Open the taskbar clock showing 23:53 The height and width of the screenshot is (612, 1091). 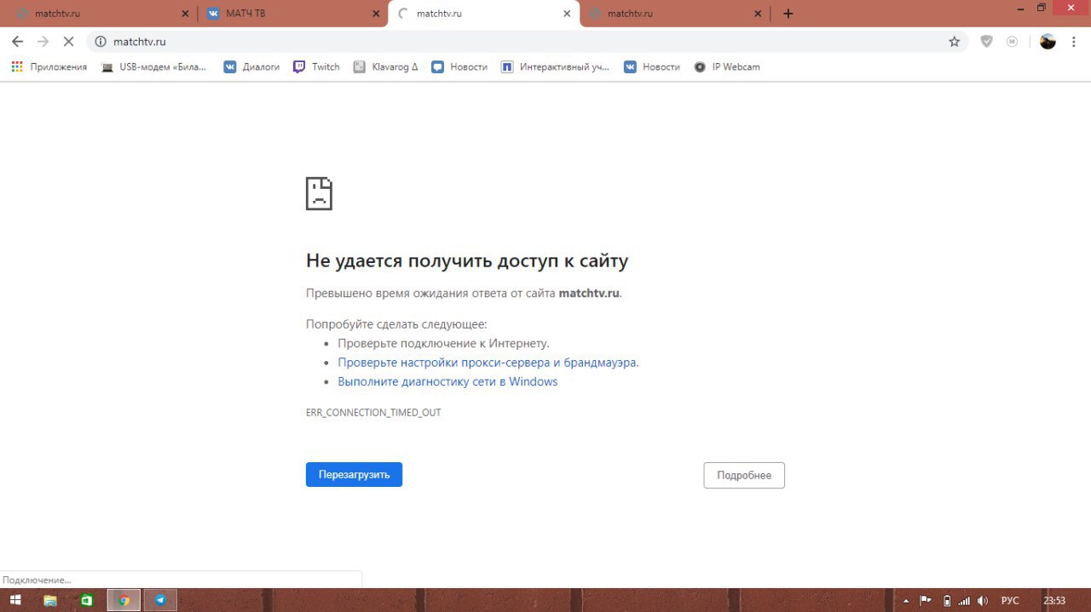point(1054,600)
